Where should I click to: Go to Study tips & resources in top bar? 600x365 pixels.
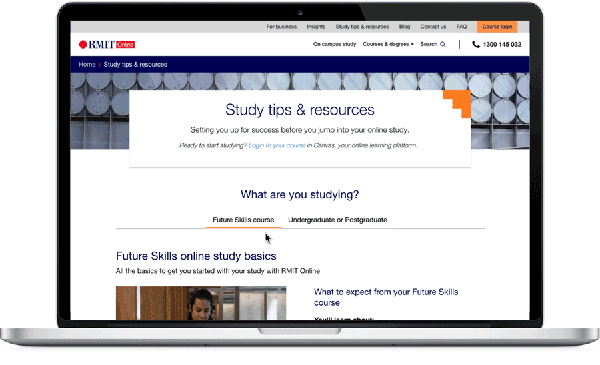pyautogui.click(x=362, y=27)
